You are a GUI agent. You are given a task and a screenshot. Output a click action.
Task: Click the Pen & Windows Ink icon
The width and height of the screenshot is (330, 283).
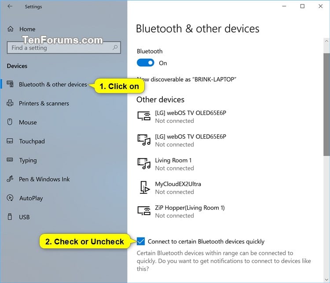10,179
